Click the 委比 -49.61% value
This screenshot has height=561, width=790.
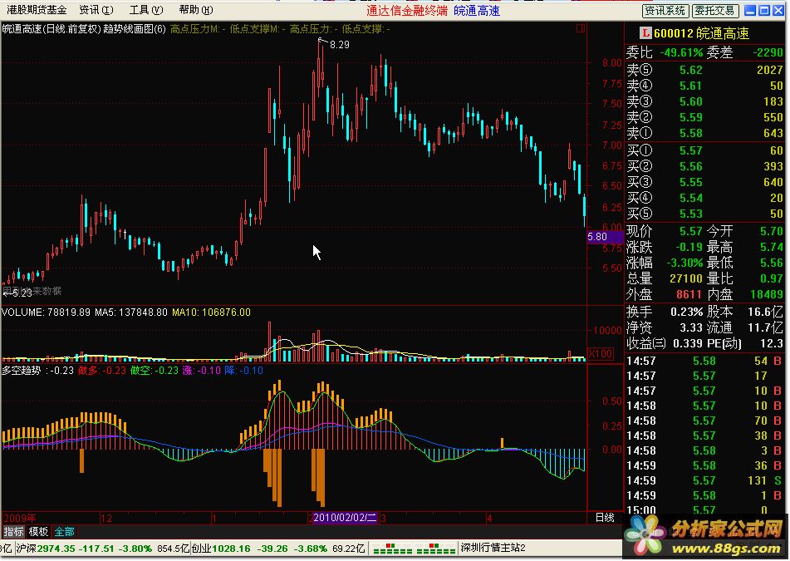[681, 52]
